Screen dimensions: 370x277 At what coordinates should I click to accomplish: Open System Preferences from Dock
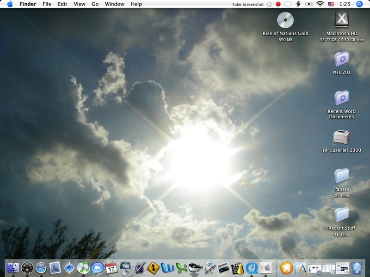pos(265,268)
